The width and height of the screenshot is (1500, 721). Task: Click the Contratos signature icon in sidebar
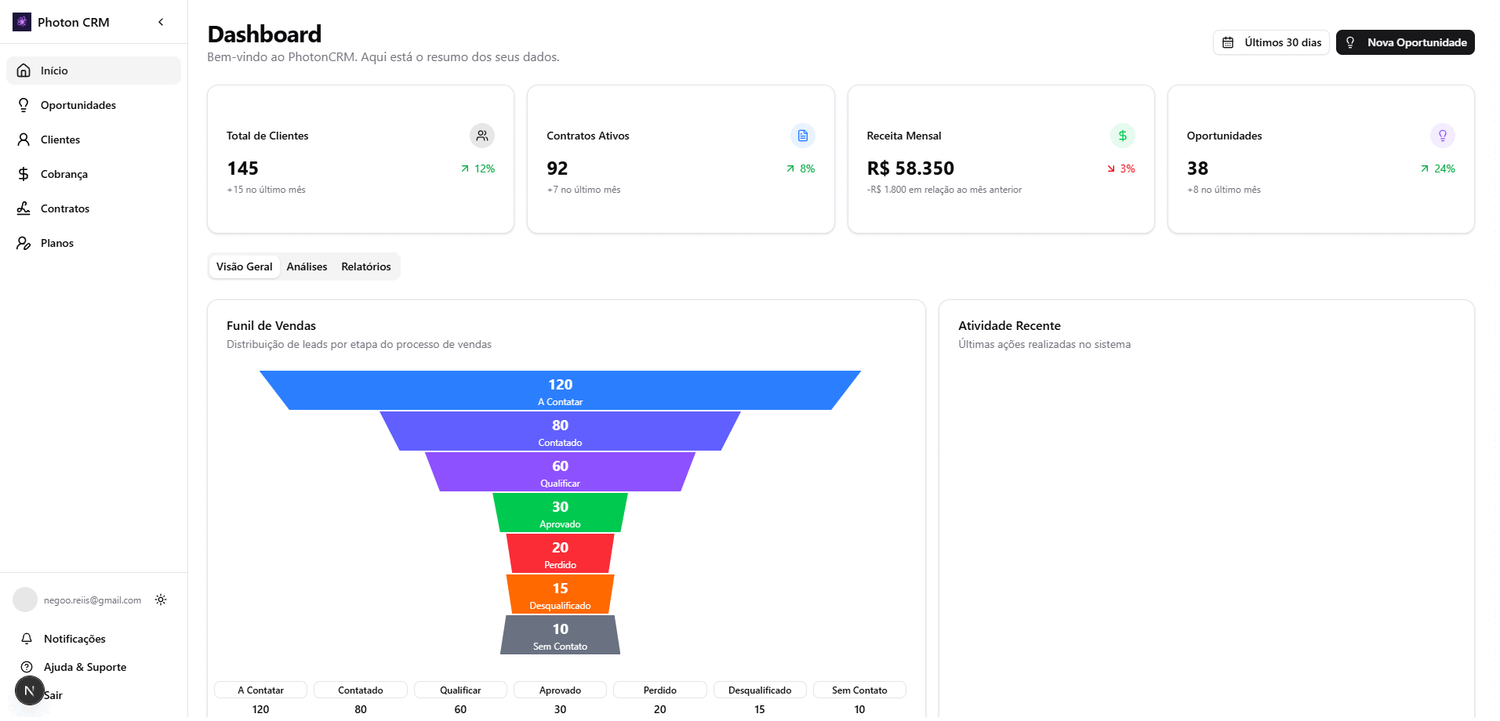[24, 208]
